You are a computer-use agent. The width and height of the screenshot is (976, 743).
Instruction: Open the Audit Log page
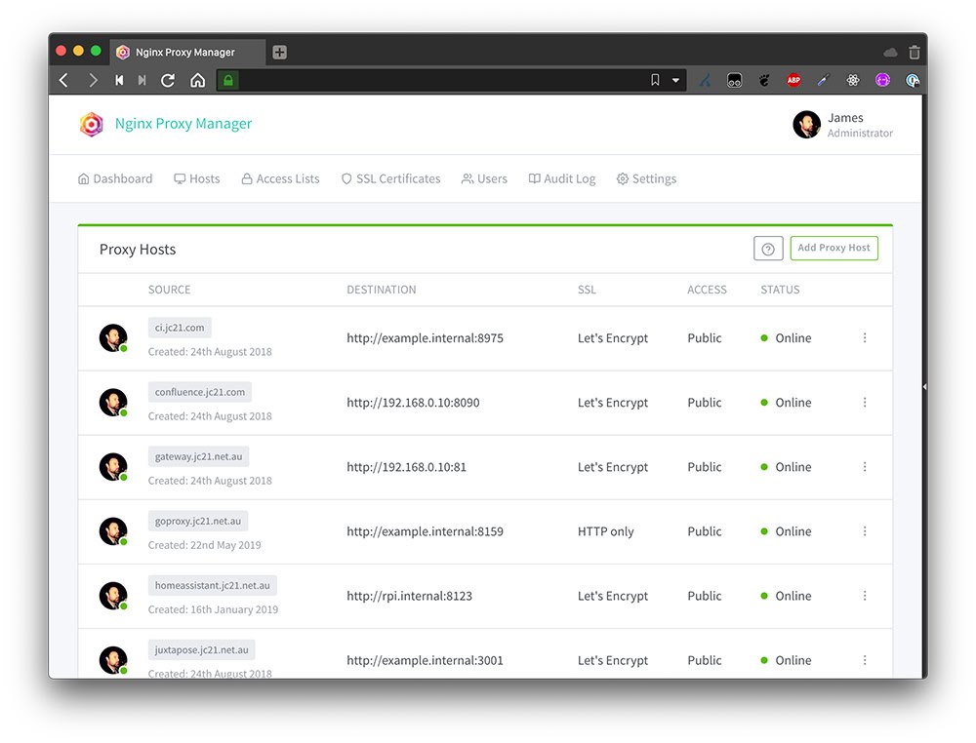pyautogui.click(x=562, y=179)
